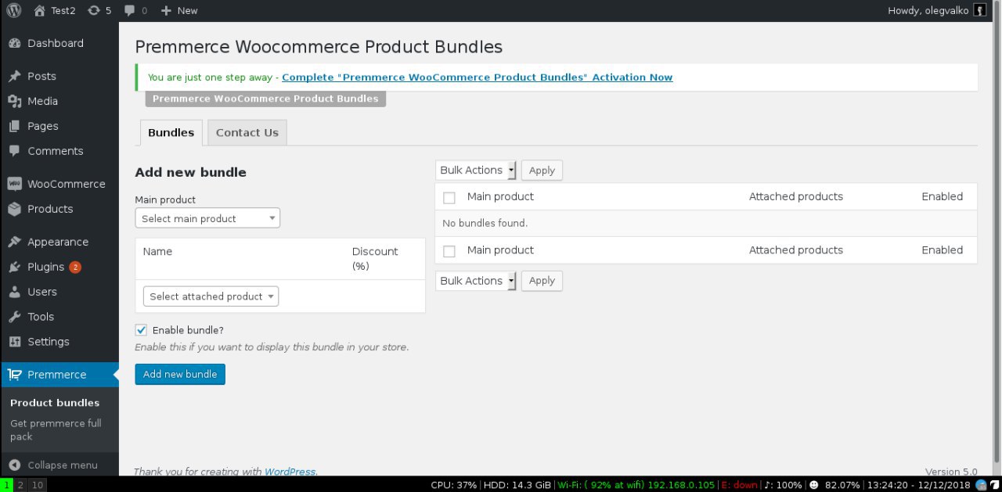Viewport: 1002px width, 492px height.
Task: Switch to workspace 1 in taskbar
Action: click(6, 485)
